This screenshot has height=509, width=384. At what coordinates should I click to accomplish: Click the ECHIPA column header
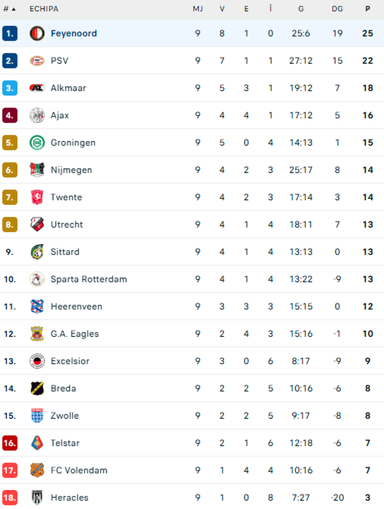click(x=44, y=9)
